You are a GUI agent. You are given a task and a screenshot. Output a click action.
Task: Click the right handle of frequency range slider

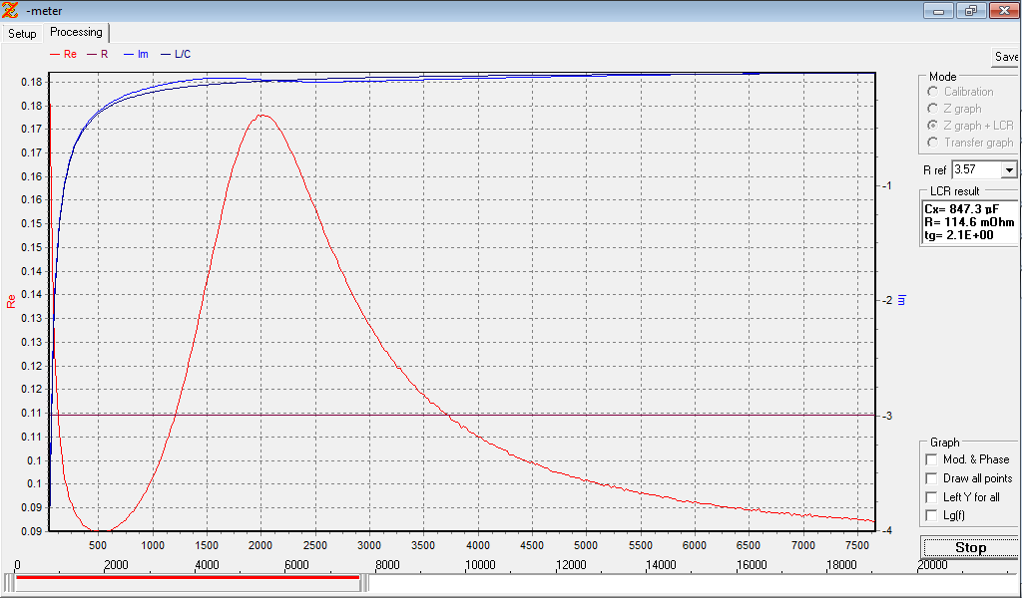click(x=365, y=584)
